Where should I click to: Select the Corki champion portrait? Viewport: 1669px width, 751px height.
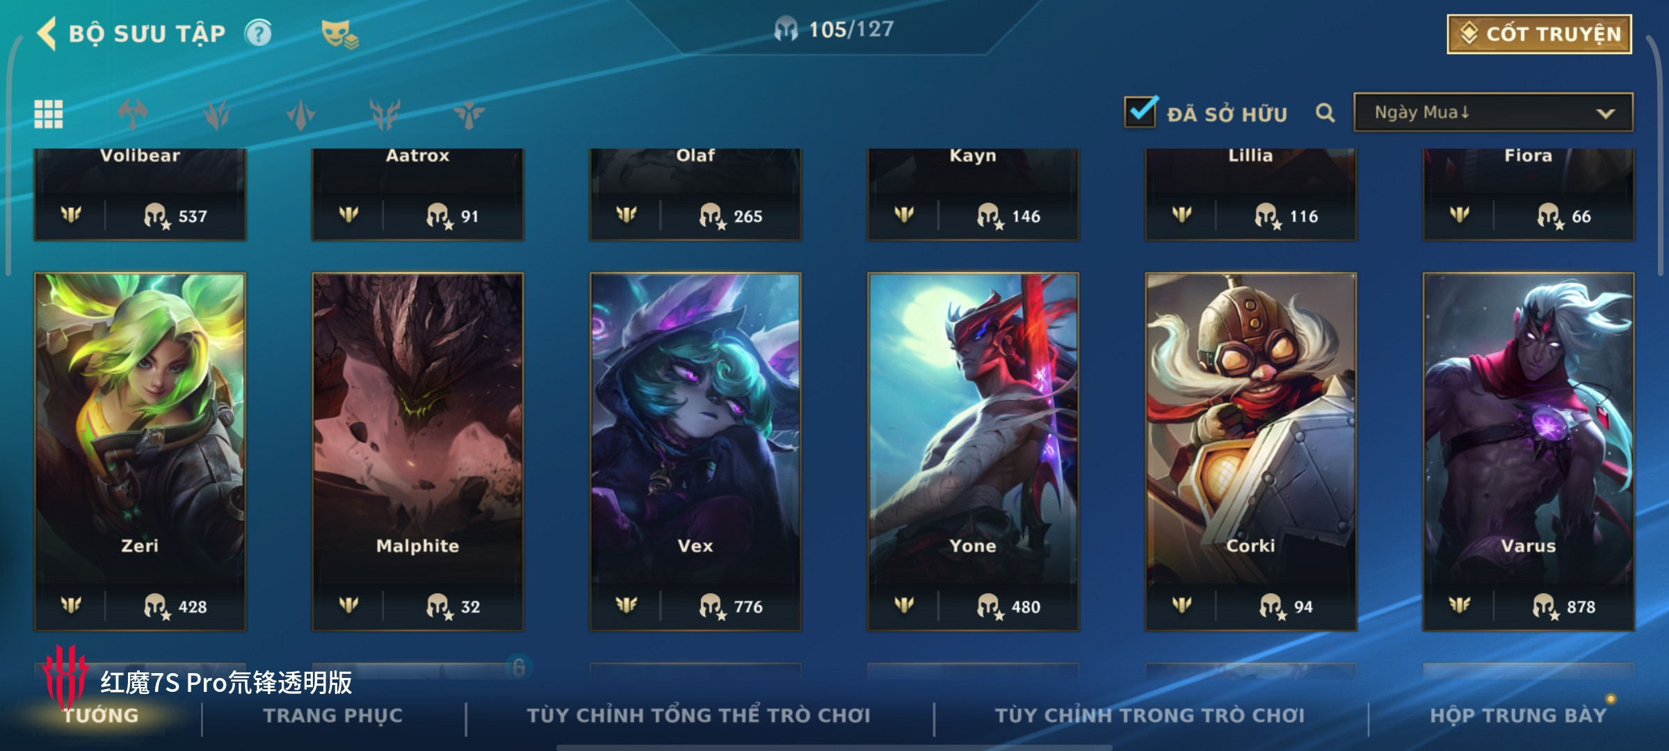tap(1251, 452)
